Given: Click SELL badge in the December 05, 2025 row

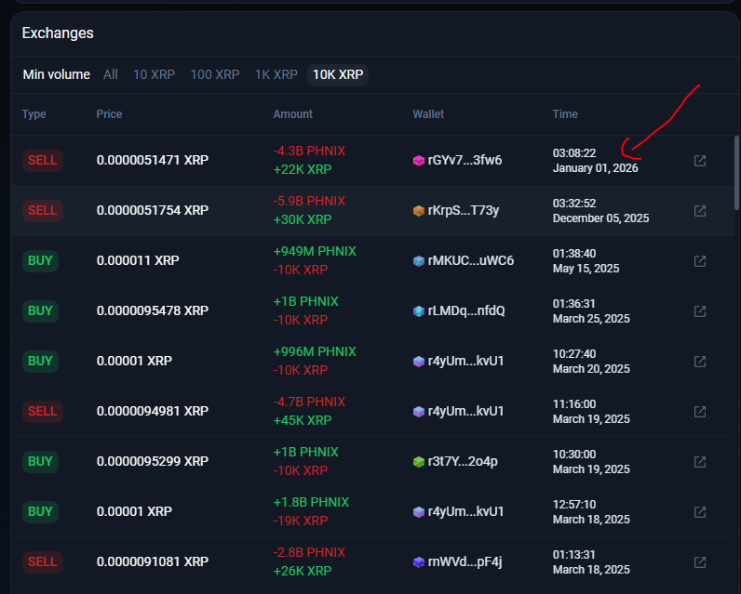Looking at the screenshot, I should 43,210.
